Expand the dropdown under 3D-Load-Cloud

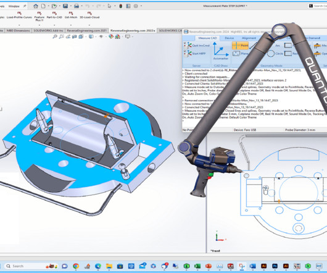coord(89,25)
